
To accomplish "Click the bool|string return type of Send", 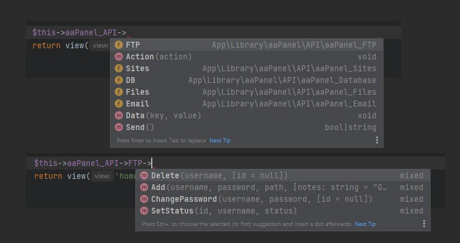I will [x=350, y=127].
